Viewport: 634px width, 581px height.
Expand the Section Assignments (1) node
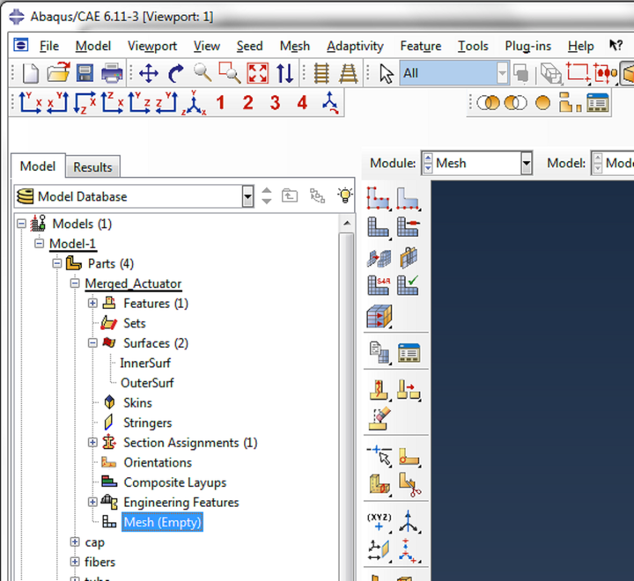tap(92, 443)
